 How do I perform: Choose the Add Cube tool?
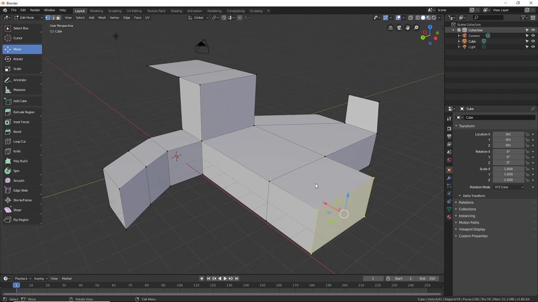tap(22, 101)
